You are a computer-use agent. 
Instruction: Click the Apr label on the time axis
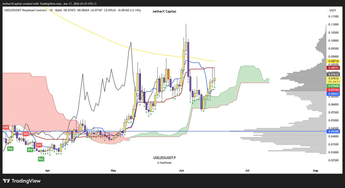tap(47, 170)
